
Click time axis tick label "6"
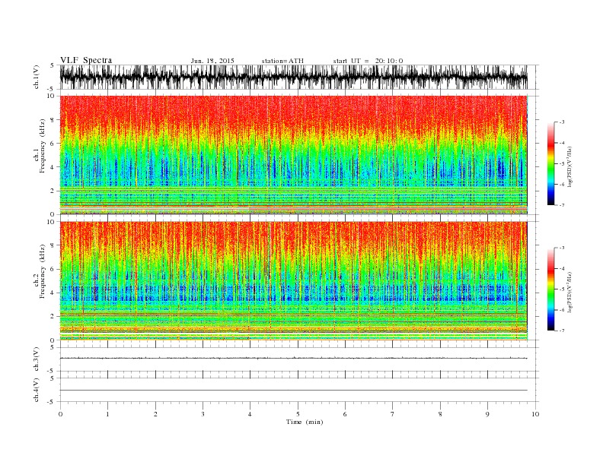point(345,414)
